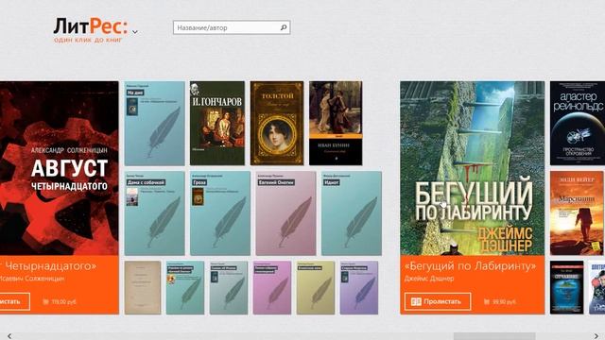Image resolution: width=605 pixels, height=340 pixels.
Task: Open the Дама с собачкой tile
Action: [154, 213]
